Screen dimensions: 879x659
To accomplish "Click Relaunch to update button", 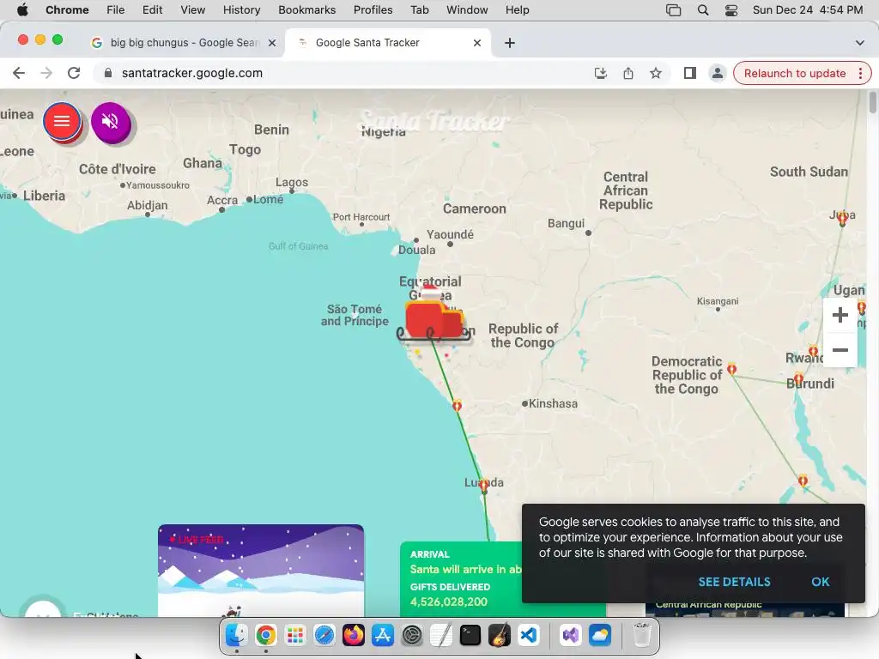I will pos(794,74).
